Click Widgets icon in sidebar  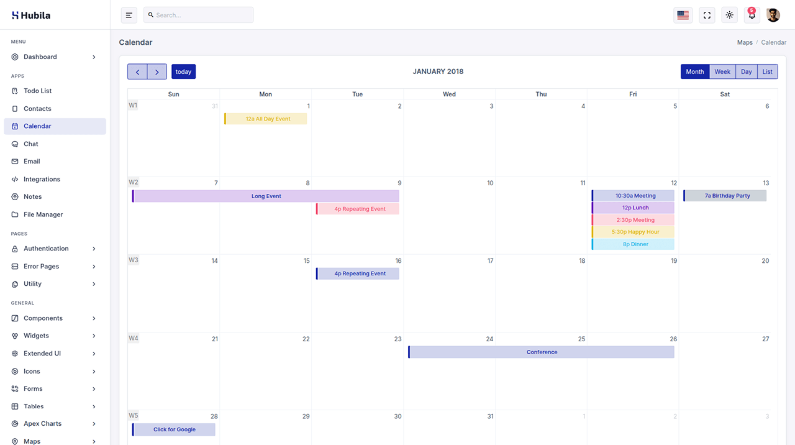click(x=15, y=336)
